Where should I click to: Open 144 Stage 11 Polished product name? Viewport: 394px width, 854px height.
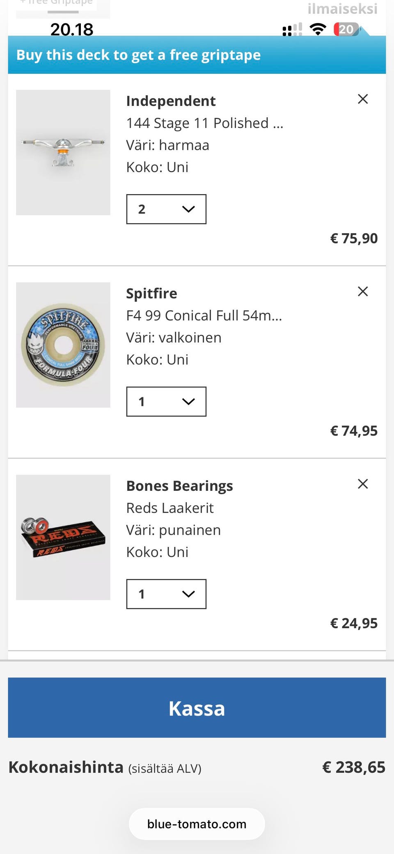click(x=205, y=123)
